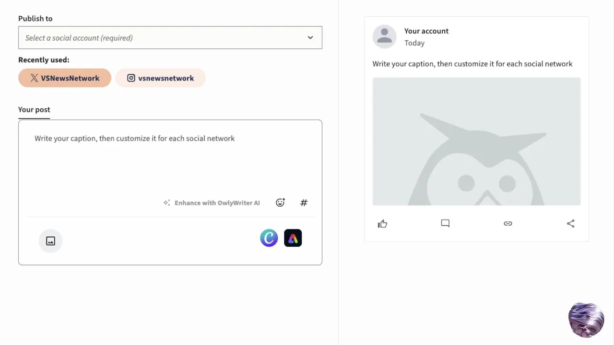Click the comment icon in preview
The image size is (614, 345).
pyautogui.click(x=445, y=223)
